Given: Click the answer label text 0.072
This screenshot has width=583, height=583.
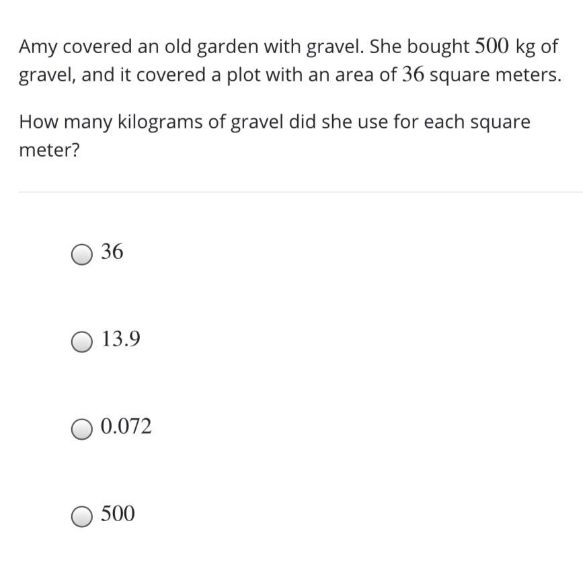Looking at the screenshot, I should tap(126, 426).
